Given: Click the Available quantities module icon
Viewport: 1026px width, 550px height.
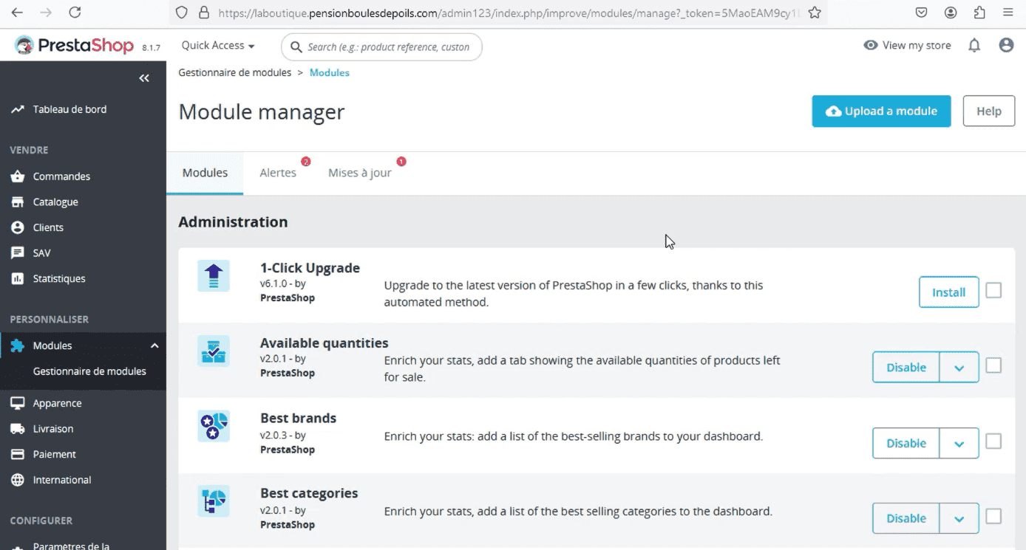Looking at the screenshot, I should (214, 351).
